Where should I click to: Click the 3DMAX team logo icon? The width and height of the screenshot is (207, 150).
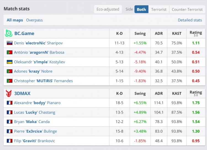9,93
